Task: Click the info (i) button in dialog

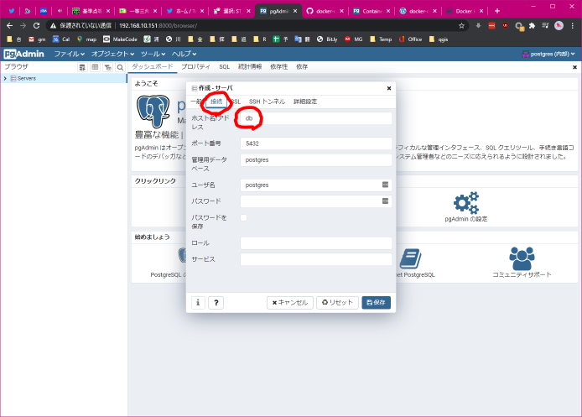Action: 198,303
